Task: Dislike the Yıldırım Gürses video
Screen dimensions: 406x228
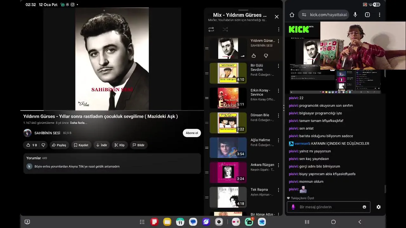Action: 43,145
